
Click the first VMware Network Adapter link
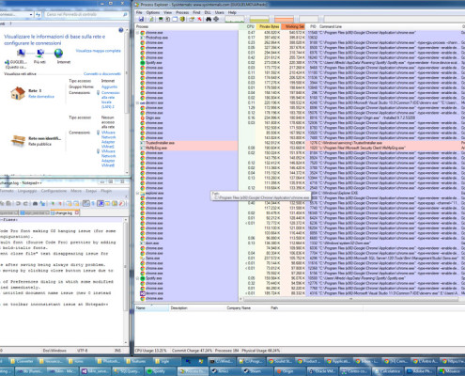[108, 139]
